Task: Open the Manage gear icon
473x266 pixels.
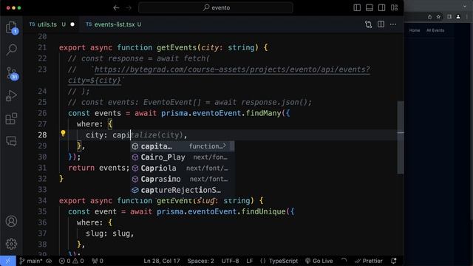Action: pos(12,244)
